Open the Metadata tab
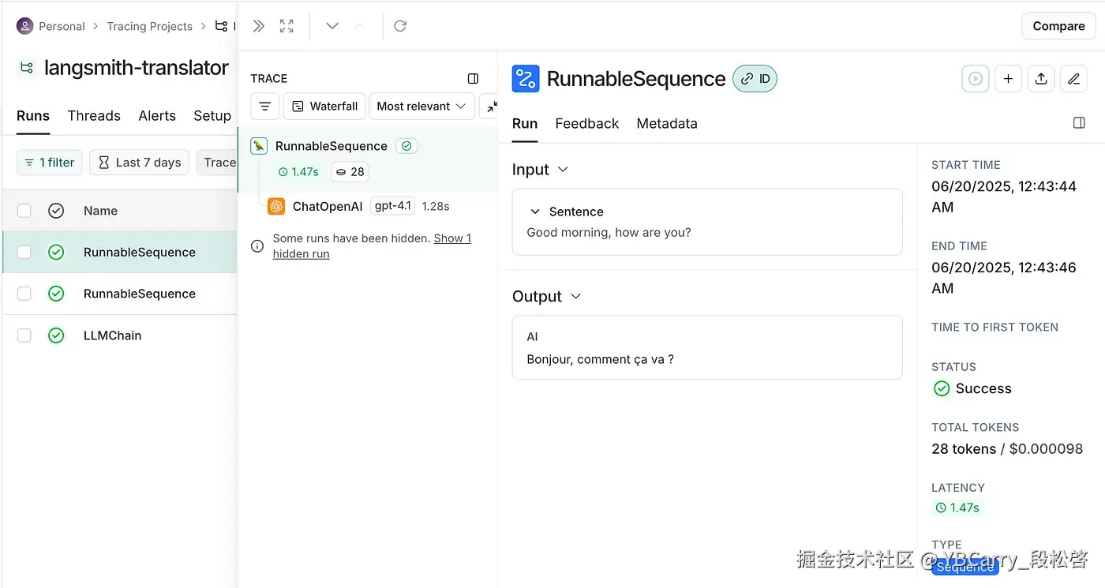 coord(667,124)
